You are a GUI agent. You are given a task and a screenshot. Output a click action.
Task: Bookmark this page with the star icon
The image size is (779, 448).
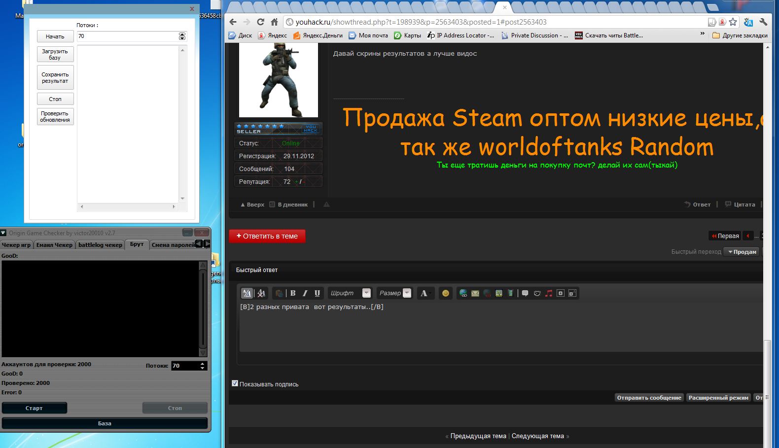733,22
